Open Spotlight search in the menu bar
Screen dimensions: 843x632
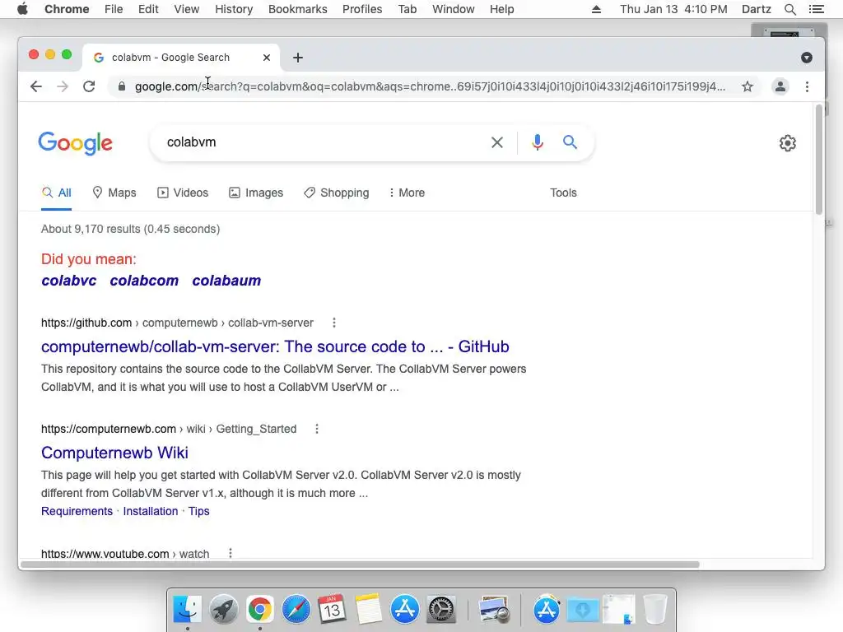pyautogui.click(x=789, y=9)
